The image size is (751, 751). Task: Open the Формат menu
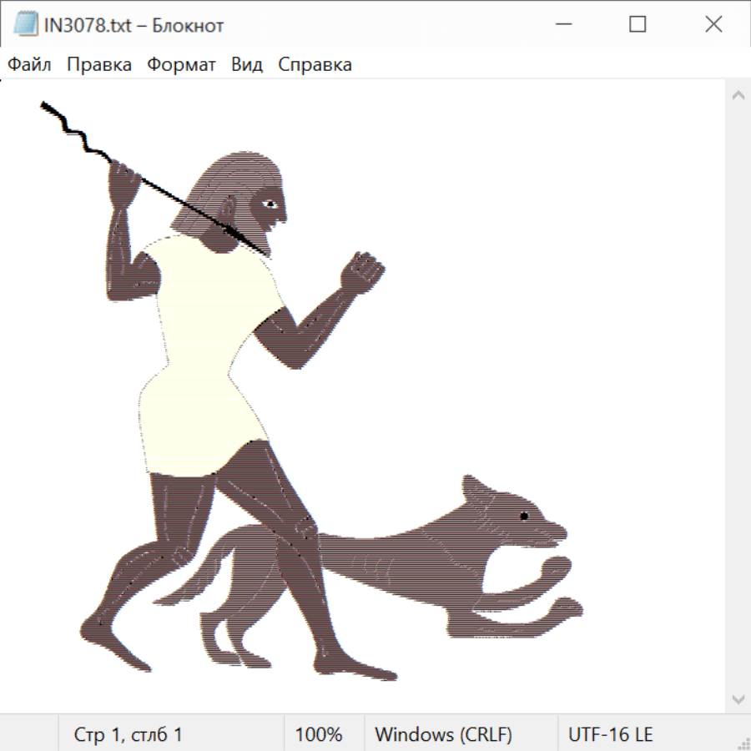pyautogui.click(x=181, y=65)
